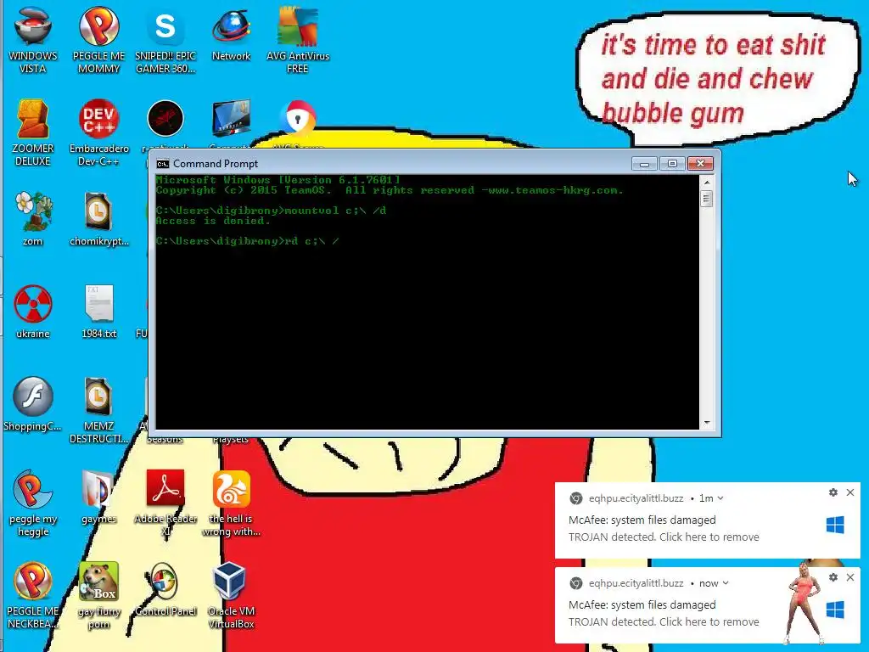Image resolution: width=869 pixels, height=652 pixels.
Task: Maximize the Command Prompt window
Action: (672, 164)
